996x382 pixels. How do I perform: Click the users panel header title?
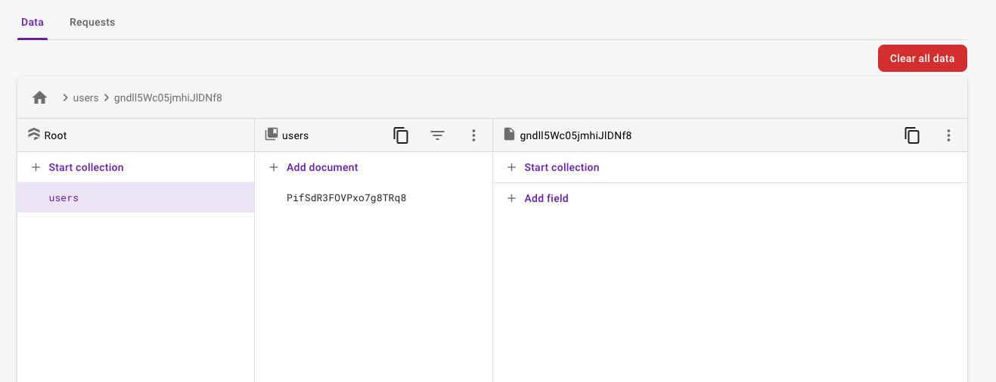295,135
